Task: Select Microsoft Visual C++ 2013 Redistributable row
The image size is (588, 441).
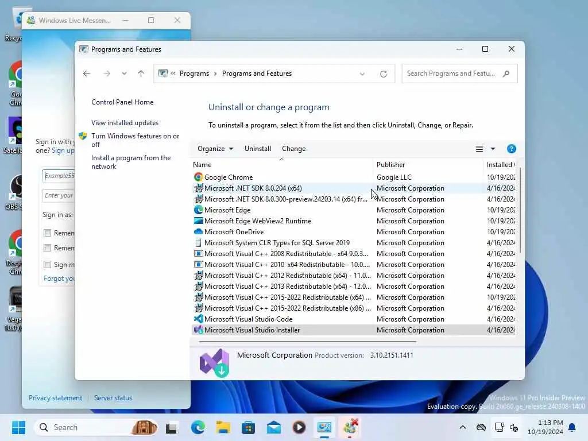Action: click(354, 287)
